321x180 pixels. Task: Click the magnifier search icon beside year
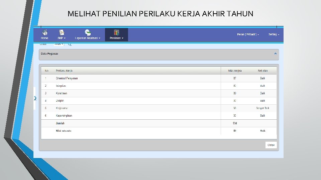point(70,44)
